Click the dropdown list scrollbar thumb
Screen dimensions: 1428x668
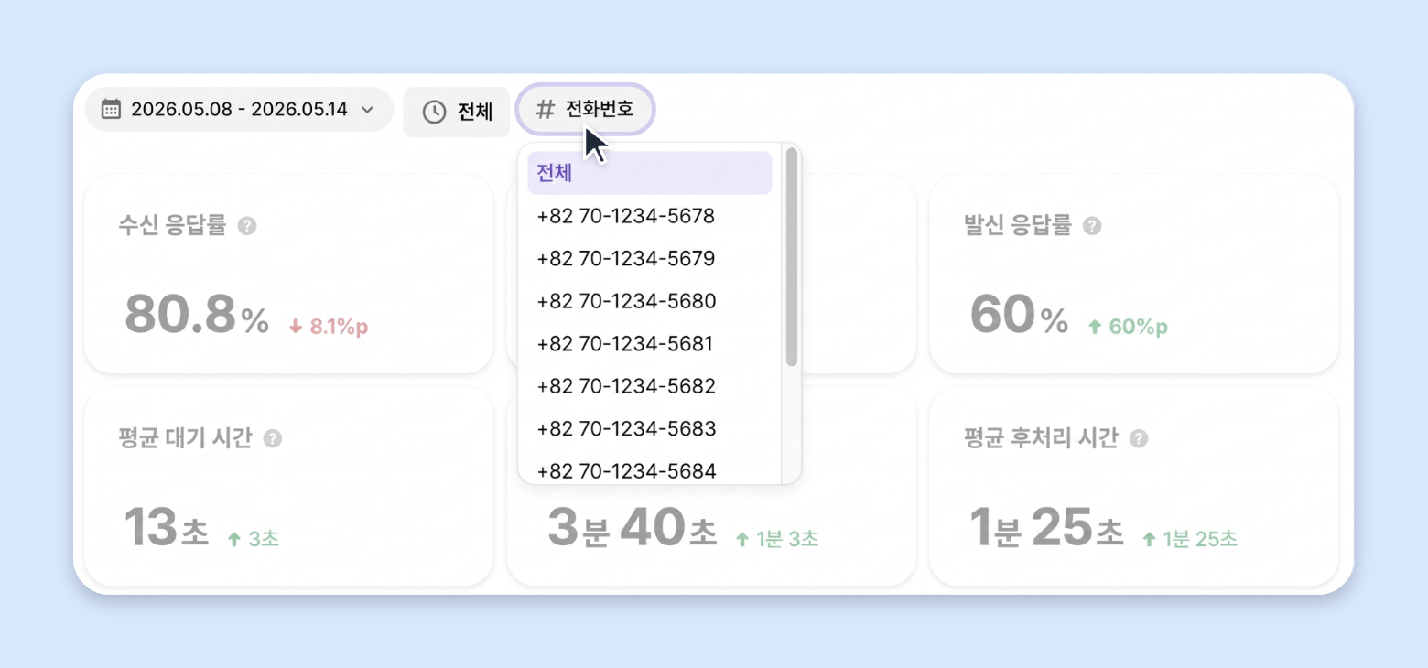792,256
